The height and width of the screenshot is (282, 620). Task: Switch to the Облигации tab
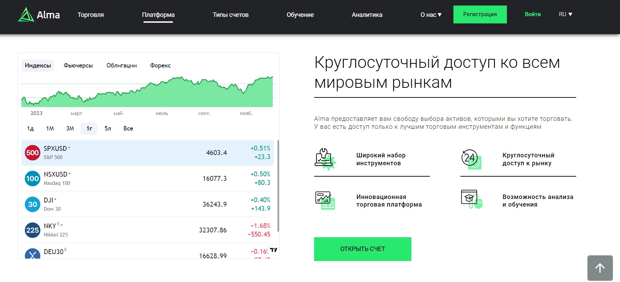tap(122, 65)
